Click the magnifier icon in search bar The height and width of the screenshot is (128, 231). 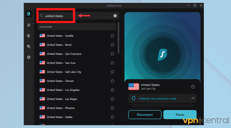pyautogui.click(x=41, y=16)
